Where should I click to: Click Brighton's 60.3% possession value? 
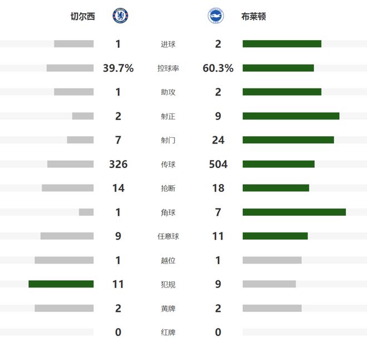(218, 68)
